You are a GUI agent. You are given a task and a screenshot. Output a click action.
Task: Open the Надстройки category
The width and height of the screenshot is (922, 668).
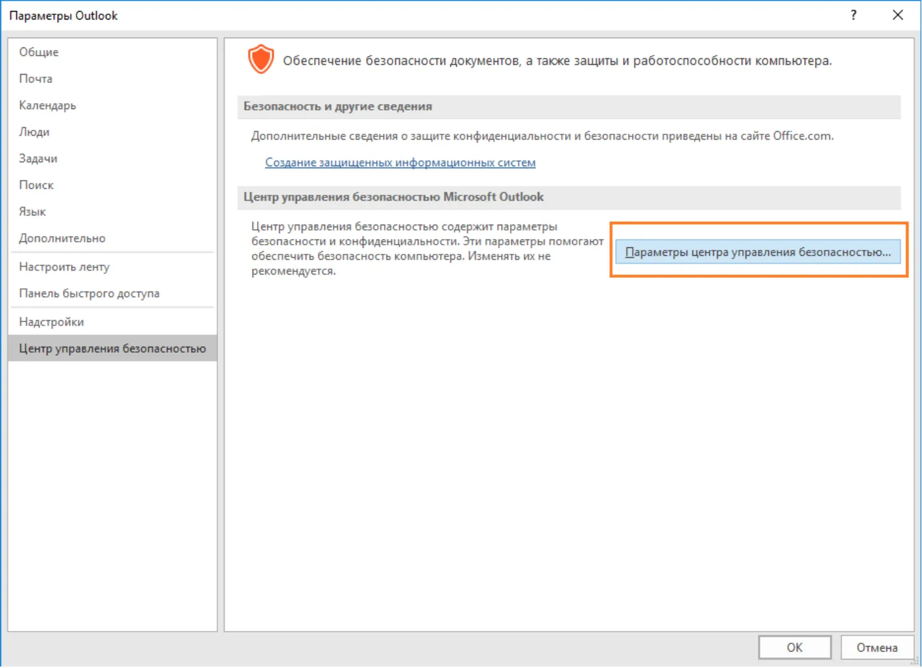(112, 322)
